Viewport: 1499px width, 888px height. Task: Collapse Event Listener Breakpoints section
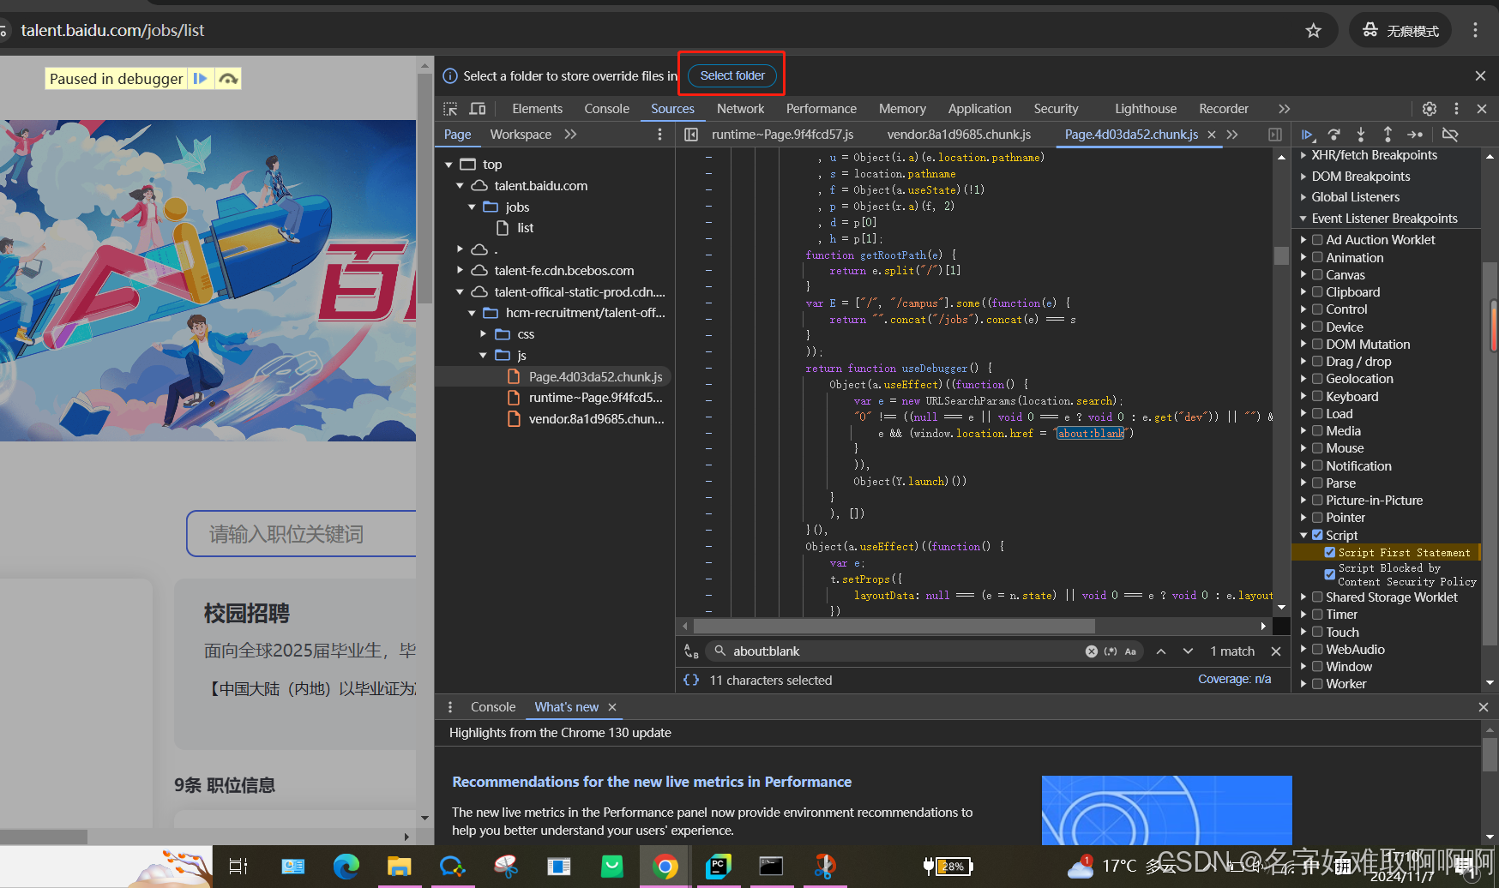[x=1303, y=219]
